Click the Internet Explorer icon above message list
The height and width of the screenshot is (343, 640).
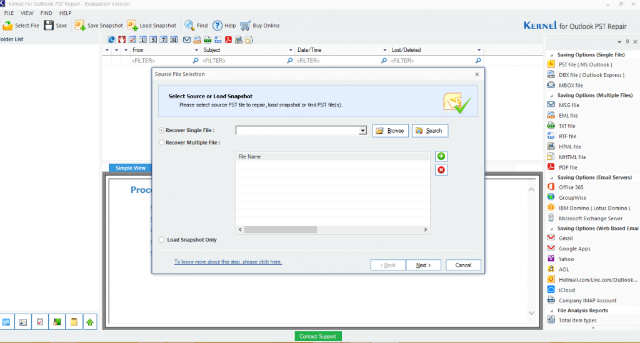coord(111,39)
